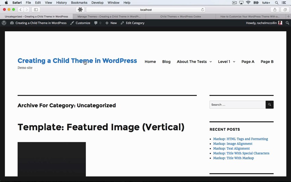Open Markup: Title With Special Characters post
This screenshot has height=182, width=291.
pos(241,153)
